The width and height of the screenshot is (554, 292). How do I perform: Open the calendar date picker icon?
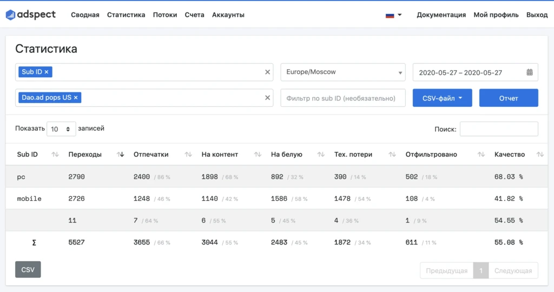(529, 72)
